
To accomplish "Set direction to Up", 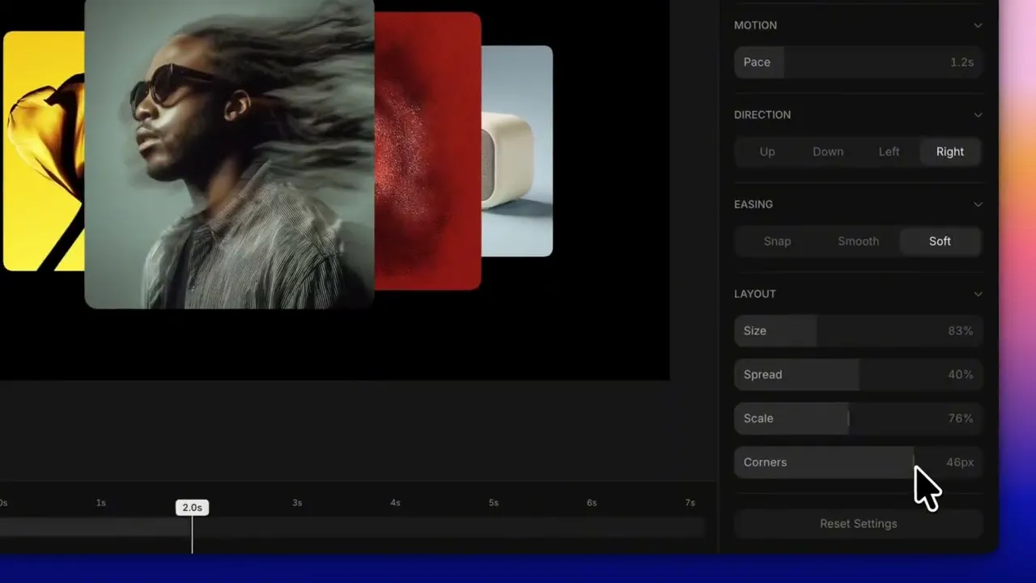I will click(x=767, y=151).
